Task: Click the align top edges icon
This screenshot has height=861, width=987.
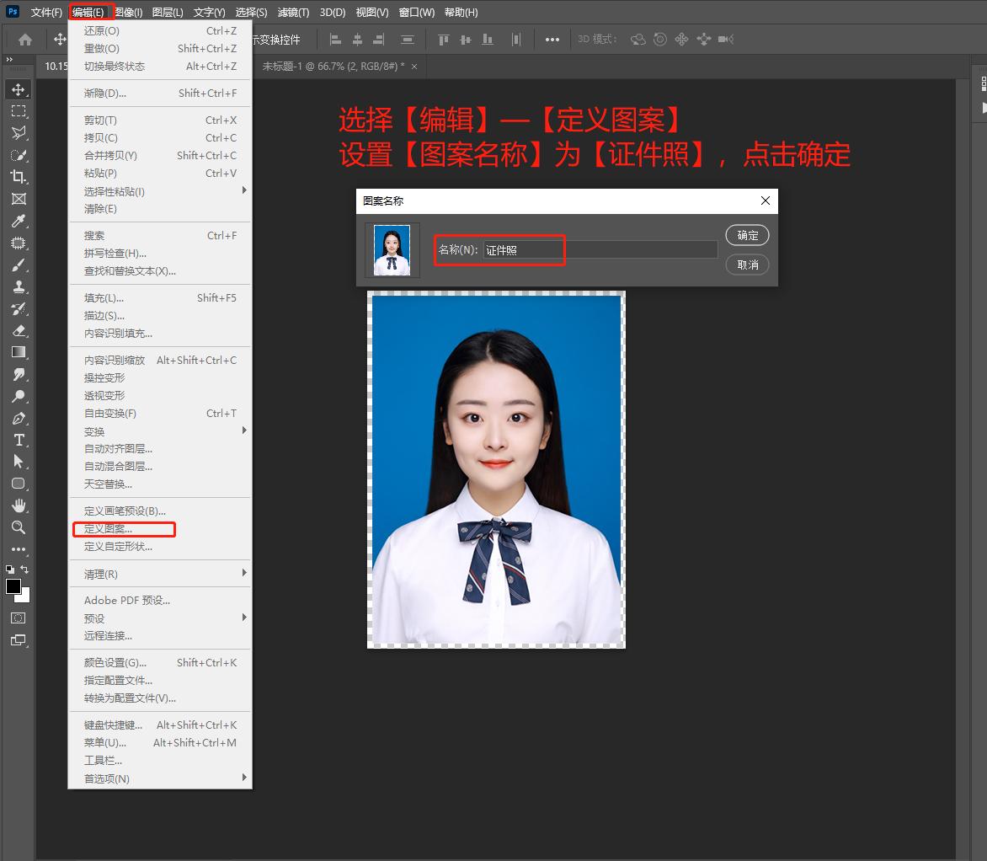Action: [x=444, y=40]
